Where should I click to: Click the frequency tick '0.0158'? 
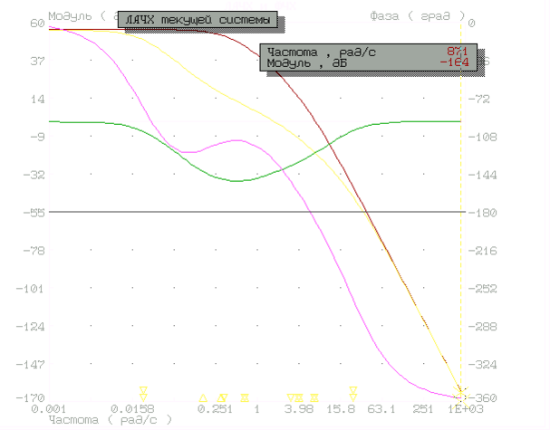132,409
